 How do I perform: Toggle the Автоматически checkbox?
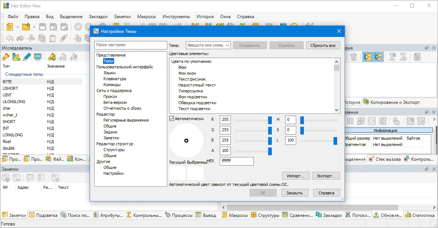click(172, 119)
